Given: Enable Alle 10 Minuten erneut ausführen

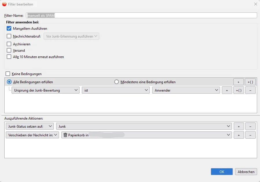Looking at the screenshot, I should coord(9,57).
